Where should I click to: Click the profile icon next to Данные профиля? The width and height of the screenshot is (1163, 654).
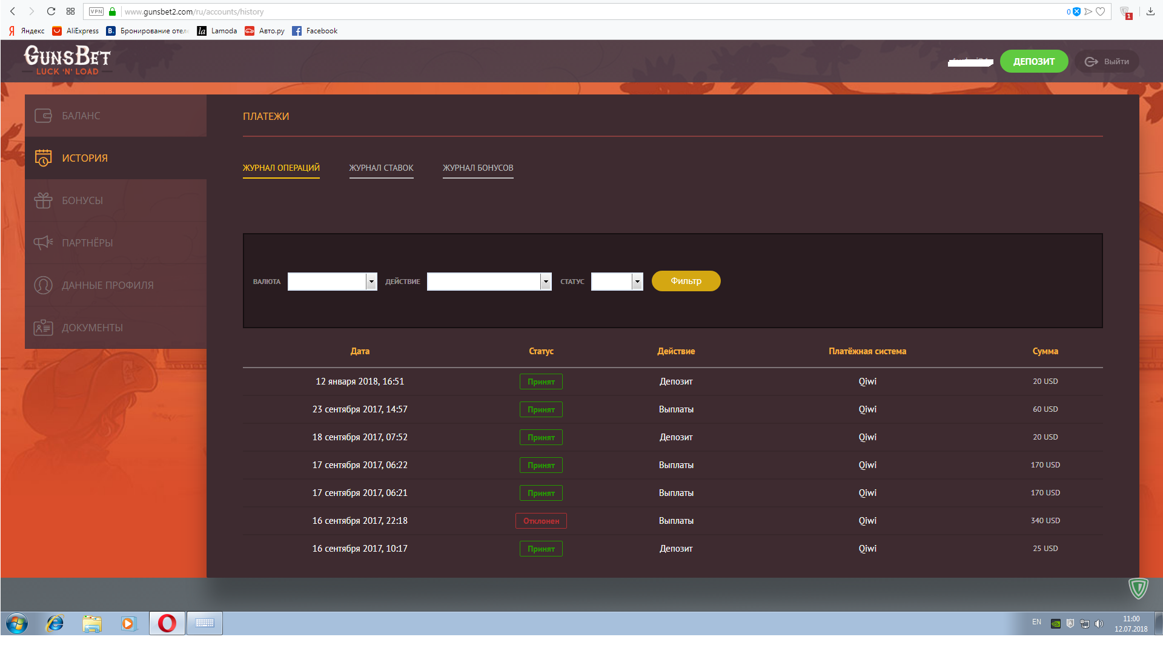(43, 285)
